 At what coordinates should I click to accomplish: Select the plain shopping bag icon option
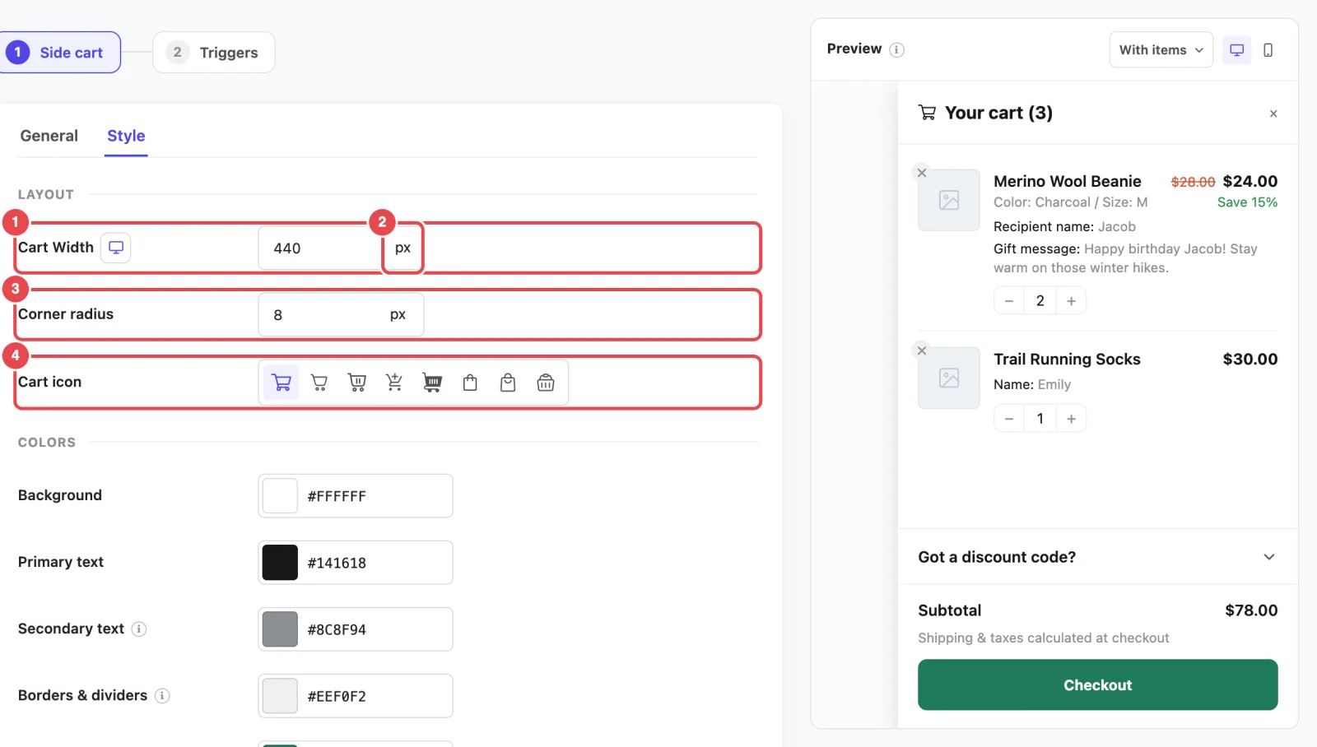click(470, 383)
